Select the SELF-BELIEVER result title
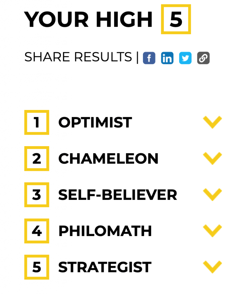 click(118, 195)
